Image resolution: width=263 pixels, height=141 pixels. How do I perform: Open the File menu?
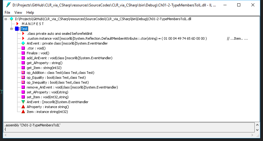[x=7, y=13]
